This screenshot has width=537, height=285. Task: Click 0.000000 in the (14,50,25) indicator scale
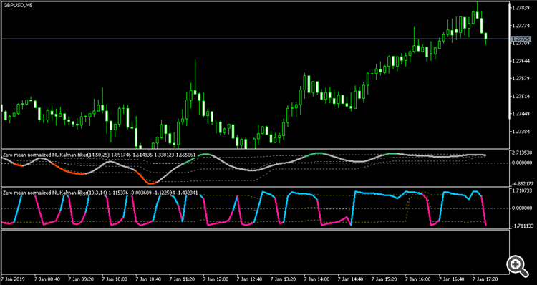tap(523, 163)
